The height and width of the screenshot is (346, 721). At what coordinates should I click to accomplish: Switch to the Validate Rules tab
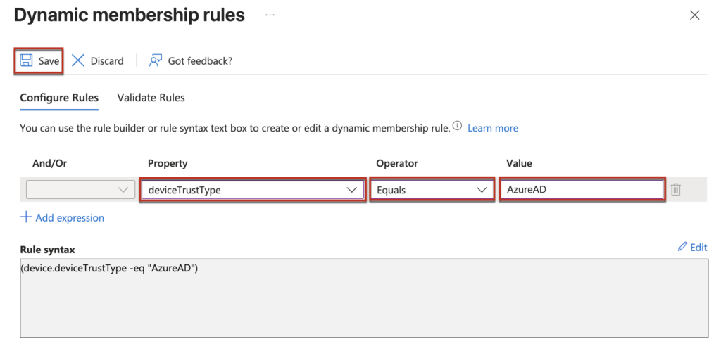click(151, 98)
